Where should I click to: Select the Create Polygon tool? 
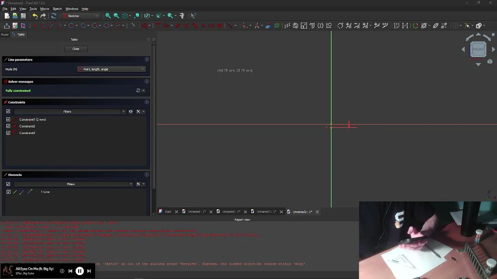[x=94, y=26]
